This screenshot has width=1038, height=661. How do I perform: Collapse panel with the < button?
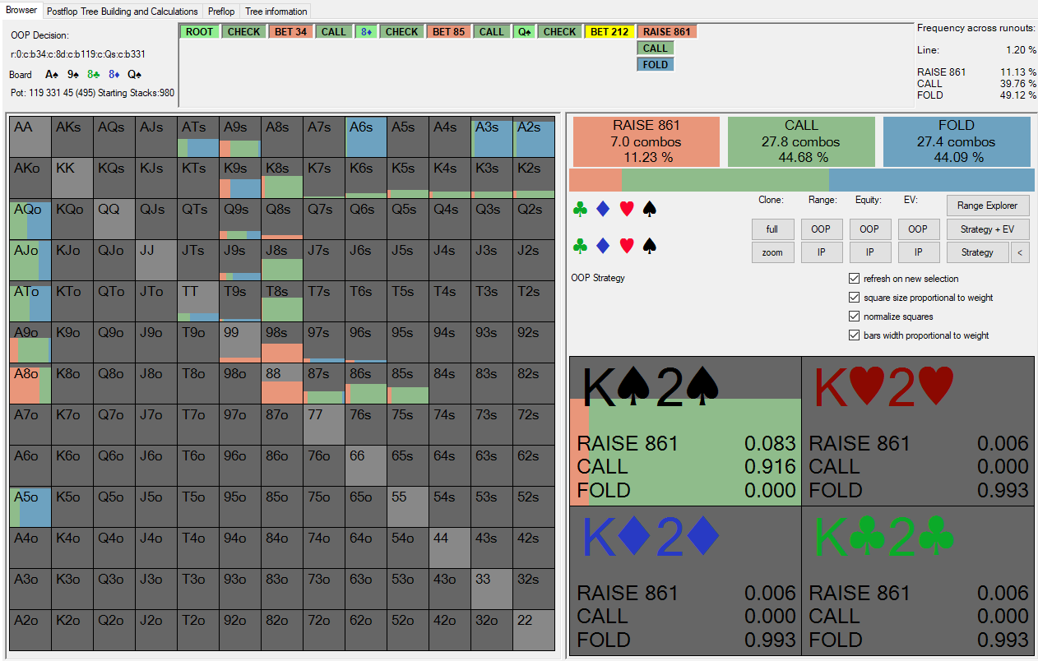click(1020, 252)
